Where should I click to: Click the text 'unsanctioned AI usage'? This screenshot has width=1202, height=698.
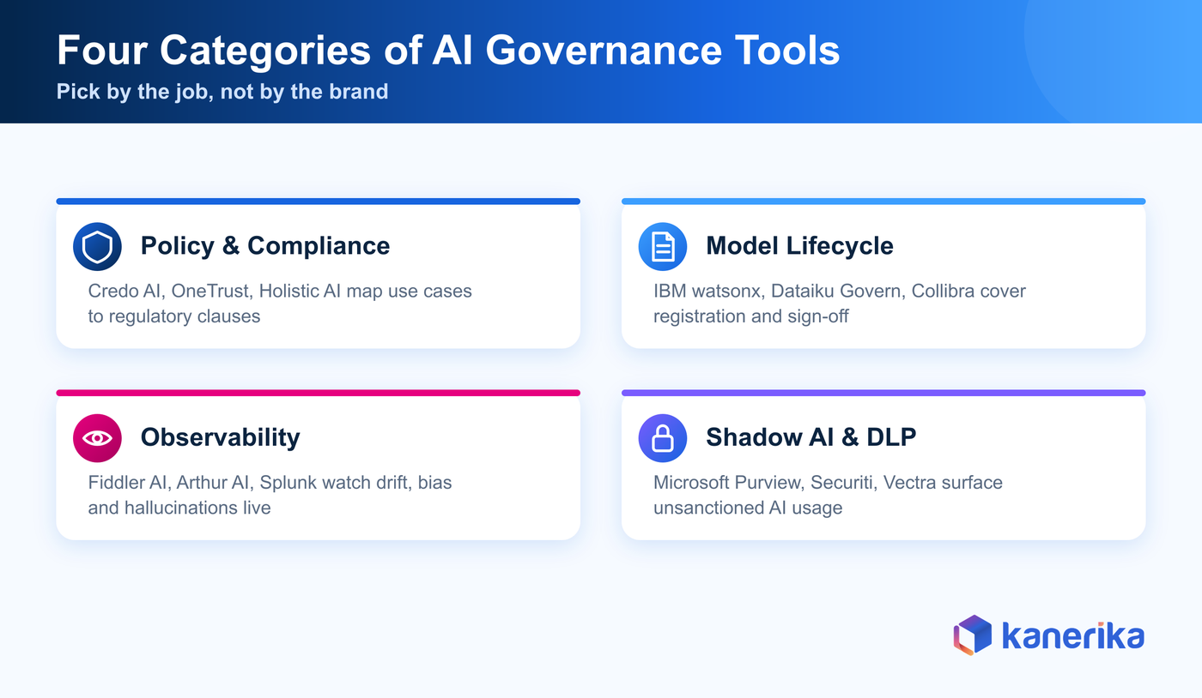point(748,508)
